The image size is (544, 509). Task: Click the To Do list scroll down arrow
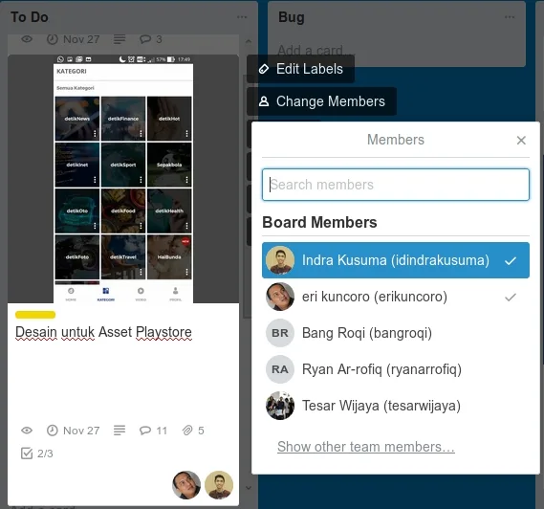[249, 488]
